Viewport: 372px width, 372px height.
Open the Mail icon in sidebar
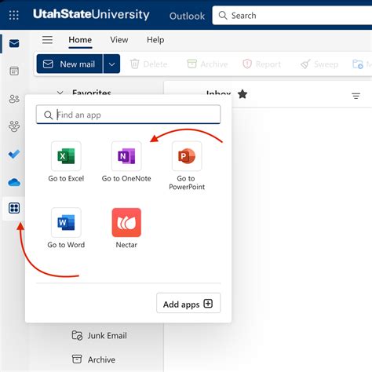coord(14,43)
